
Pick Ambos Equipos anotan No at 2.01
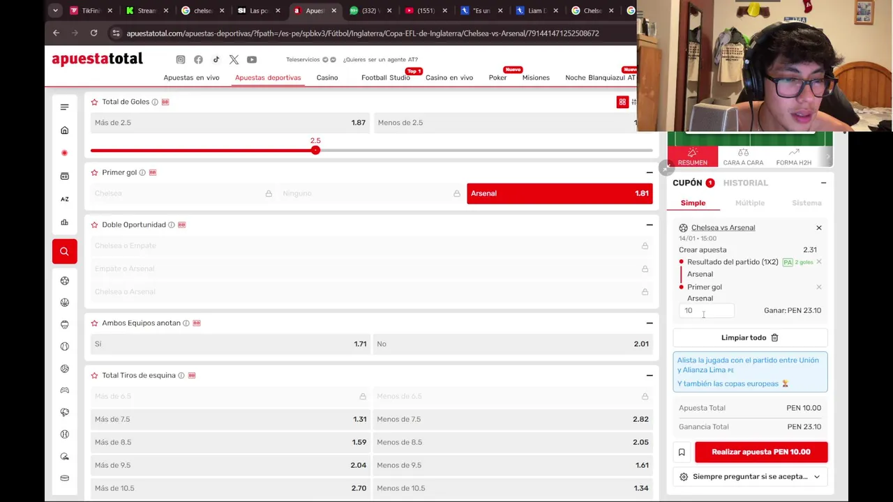513,344
